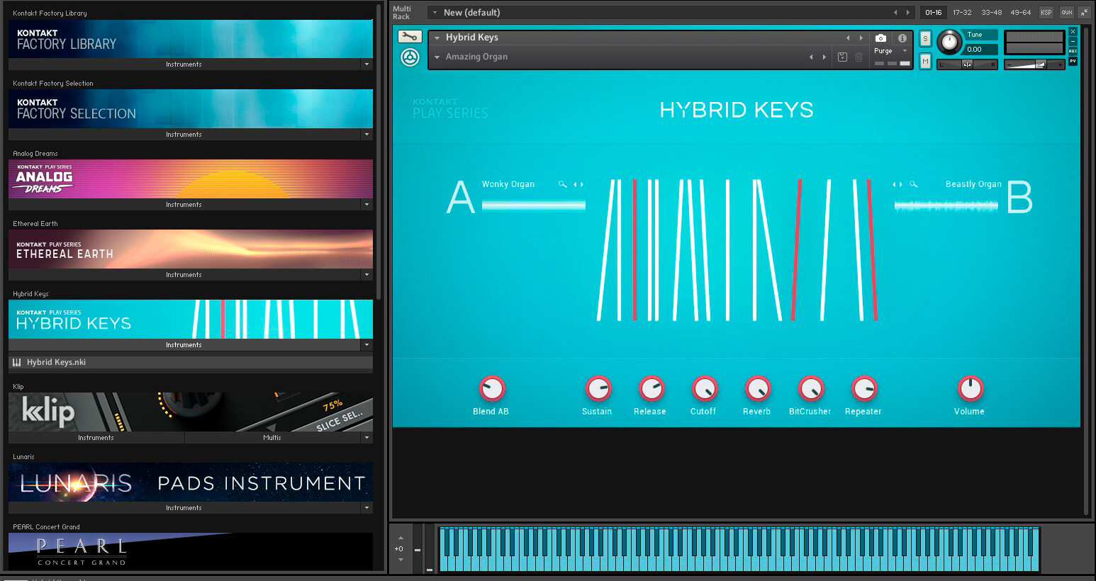Open the Hybrid Keys instrument name dropdown
Viewport: 1096px width, 581px height.
437,38
